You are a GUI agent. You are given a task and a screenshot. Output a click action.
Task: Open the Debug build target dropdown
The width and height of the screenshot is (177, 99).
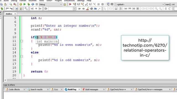[x=51, y=4]
